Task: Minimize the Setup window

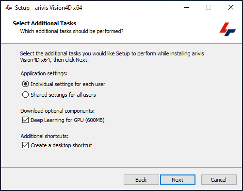Action: pos(187,7)
